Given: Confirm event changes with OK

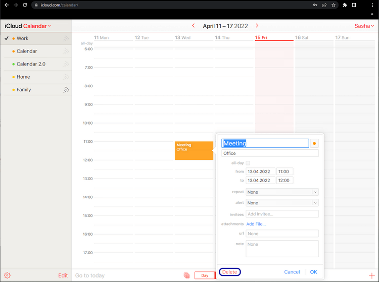Looking at the screenshot, I should (x=313, y=272).
